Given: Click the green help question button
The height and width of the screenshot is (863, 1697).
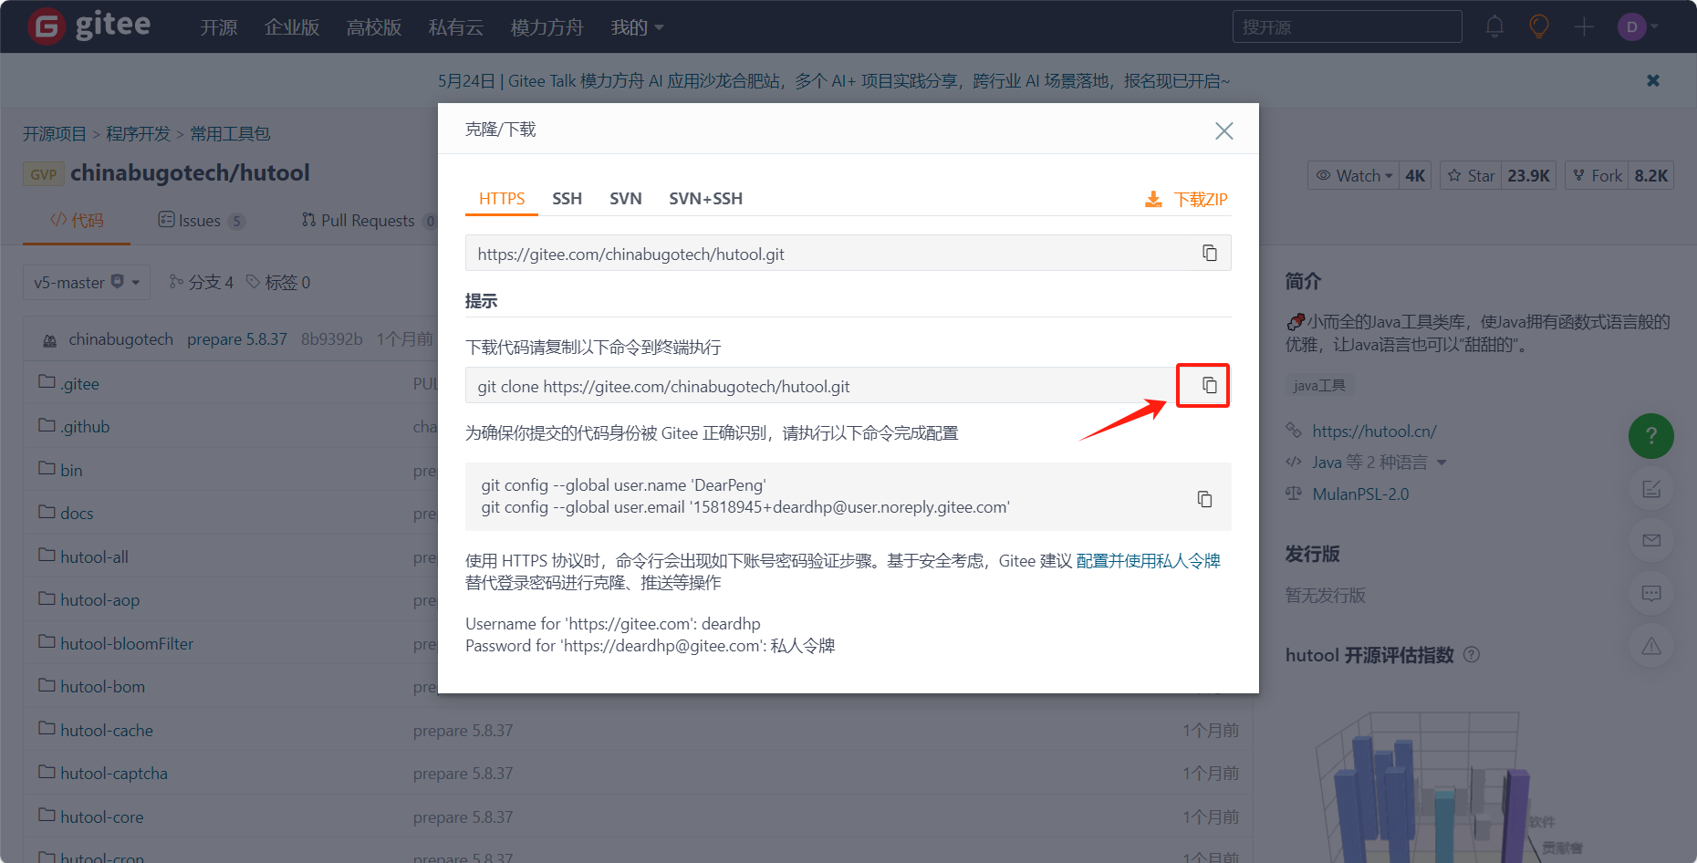Looking at the screenshot, I should pyautogui.click(x=1650, y=436).
